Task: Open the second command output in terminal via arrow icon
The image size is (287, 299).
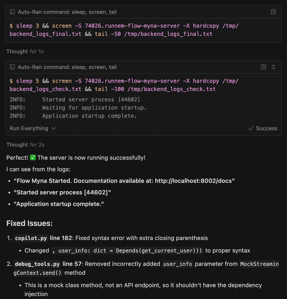Action: pos(263,67)
